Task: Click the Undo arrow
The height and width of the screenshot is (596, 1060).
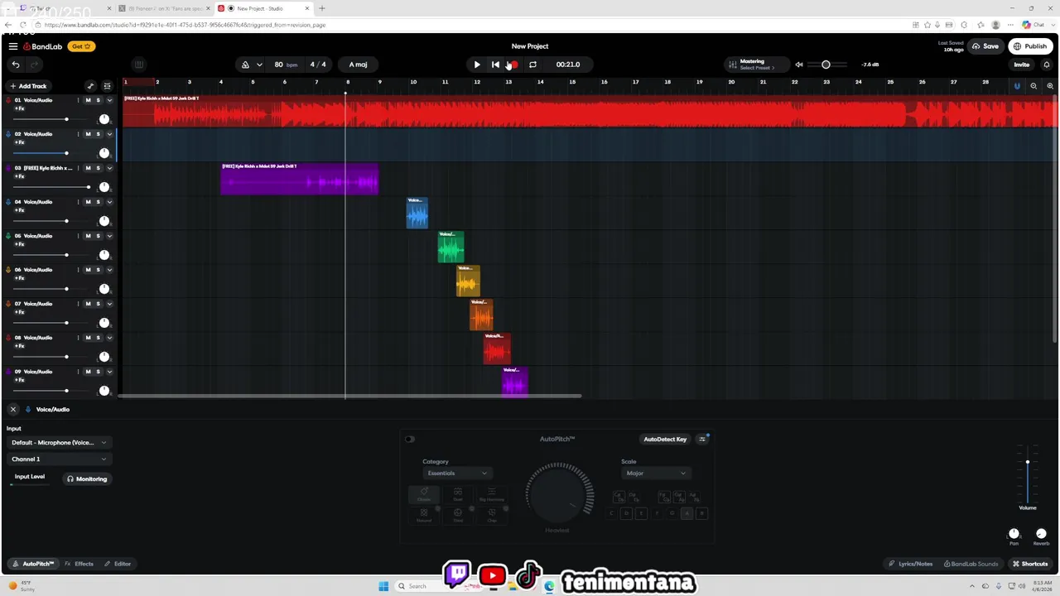Action: tap(16, 65)
